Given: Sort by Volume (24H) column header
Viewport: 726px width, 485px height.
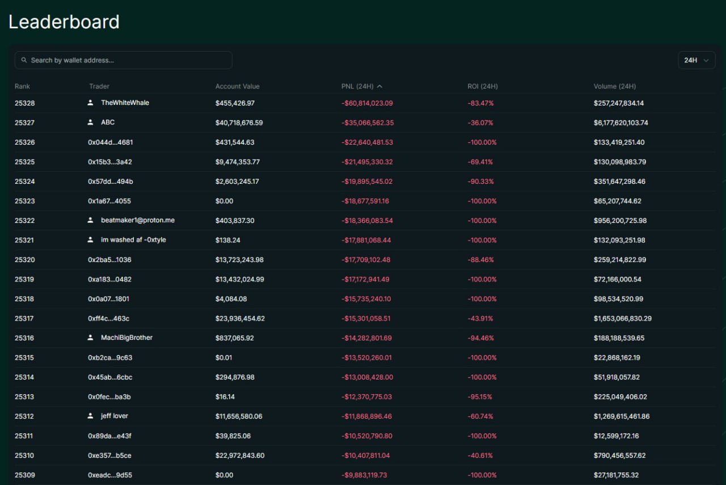Looking at the screenshot, I should pyautogui.click(x=614, y=86).
